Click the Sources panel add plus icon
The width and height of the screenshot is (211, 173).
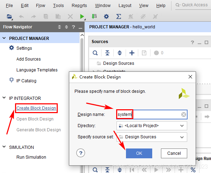[x=132, y=53]
